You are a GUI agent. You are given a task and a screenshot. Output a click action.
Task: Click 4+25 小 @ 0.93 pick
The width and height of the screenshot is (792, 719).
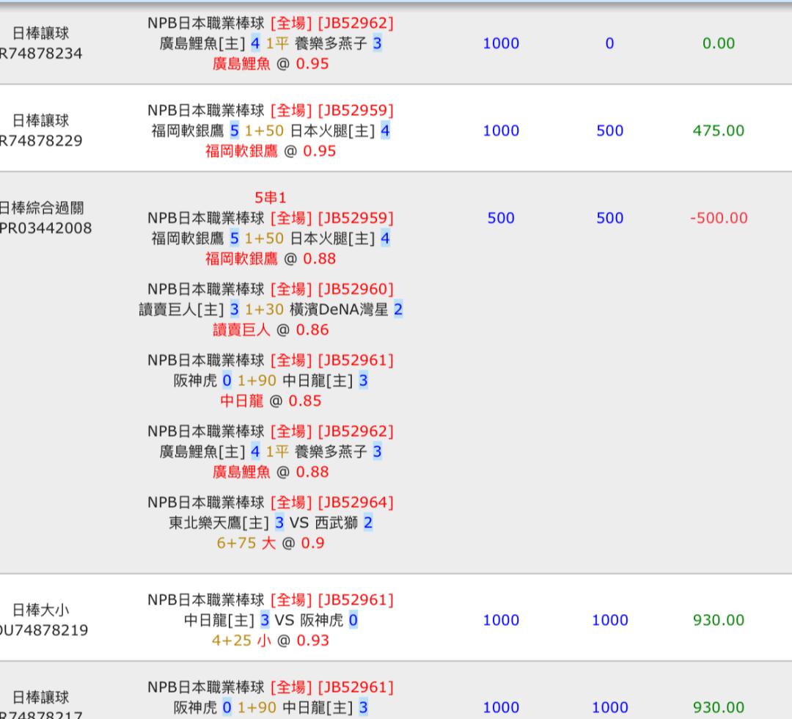[x=270, y=640]
